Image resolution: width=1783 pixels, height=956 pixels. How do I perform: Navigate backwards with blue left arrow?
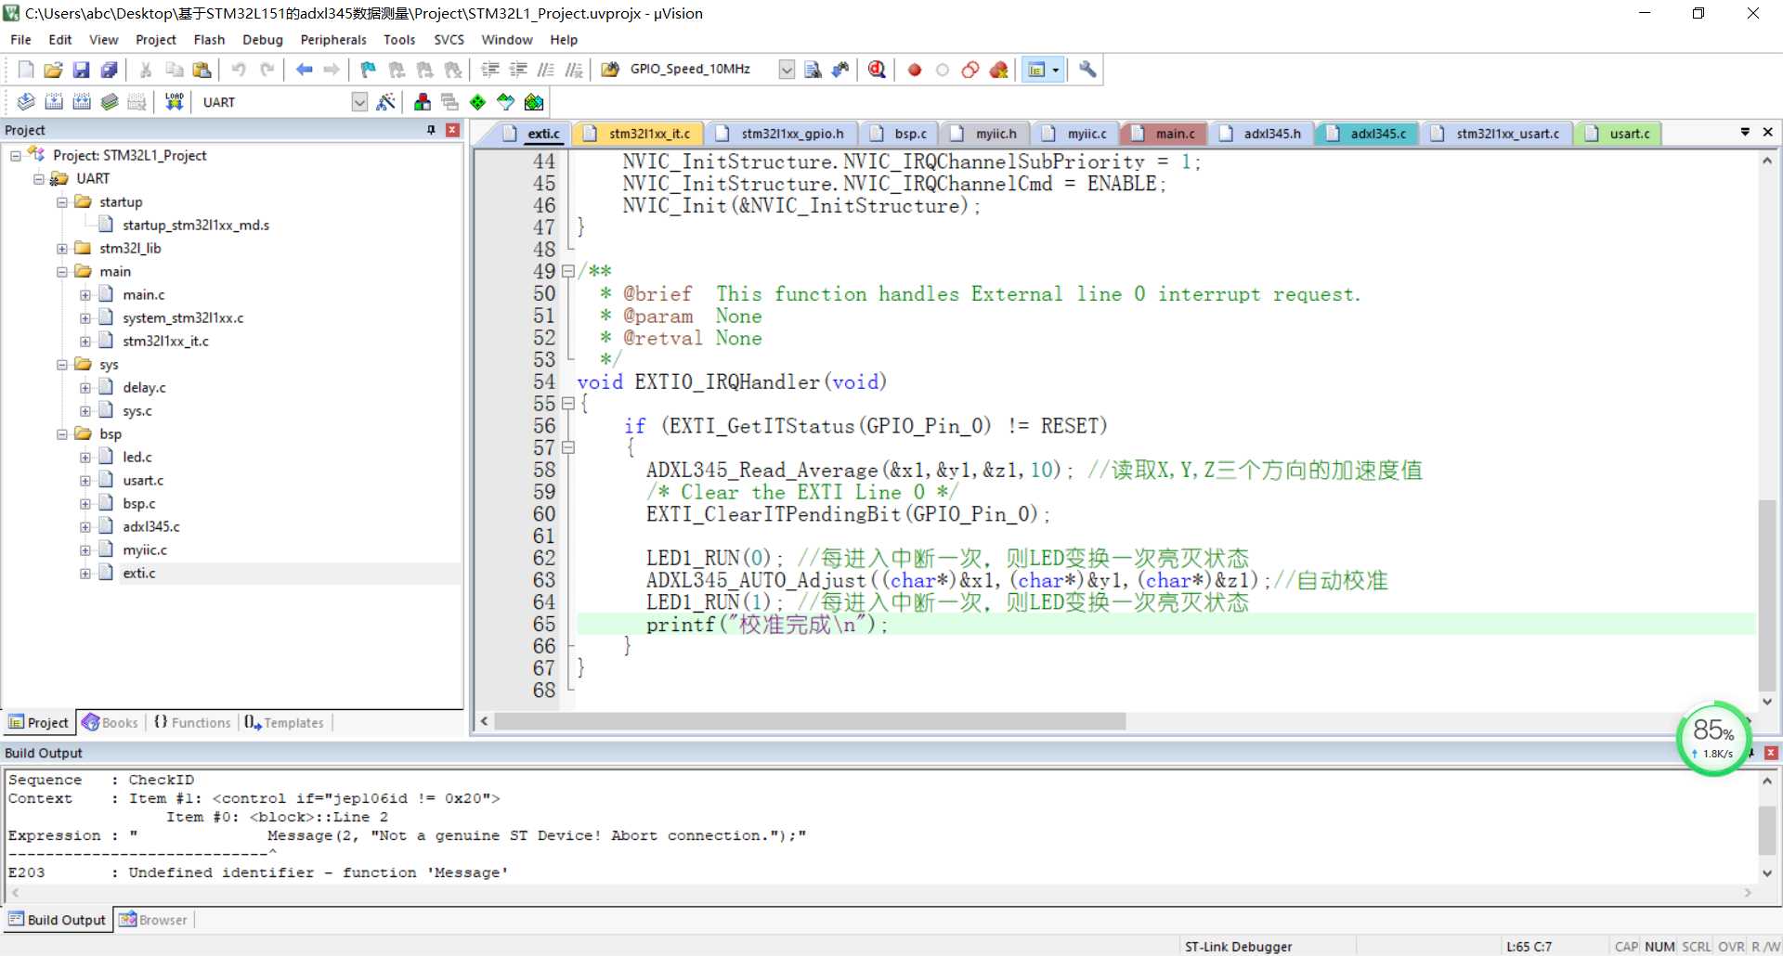point(304,70)
